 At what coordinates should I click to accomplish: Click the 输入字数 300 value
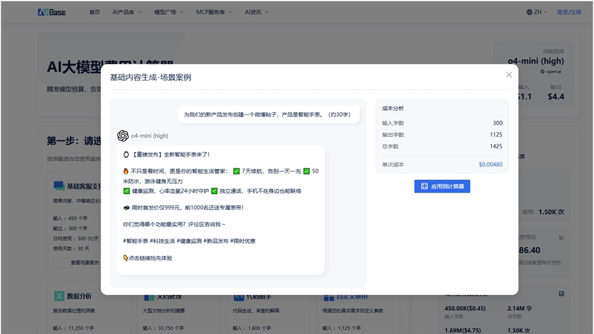(497, 123)
